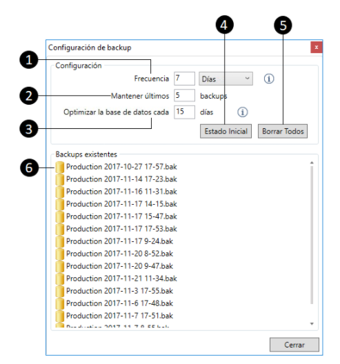
Task: Select Production 2017-11-14 17-23.bak text
Action: point(121,179)
